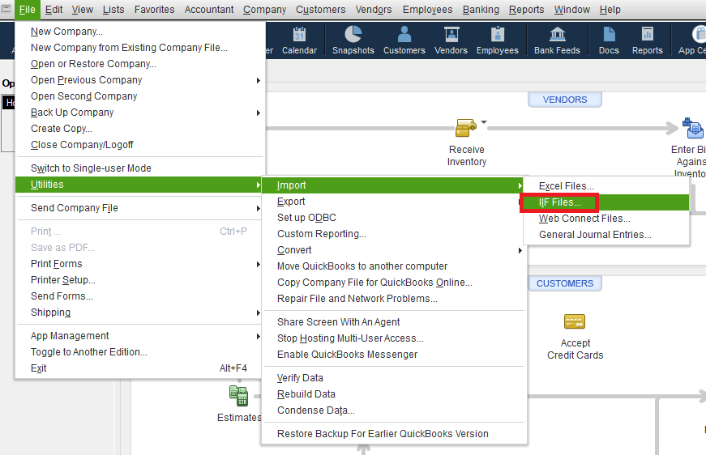
Task: Open the Export submenu under Utilities
Action: [393, 202]
